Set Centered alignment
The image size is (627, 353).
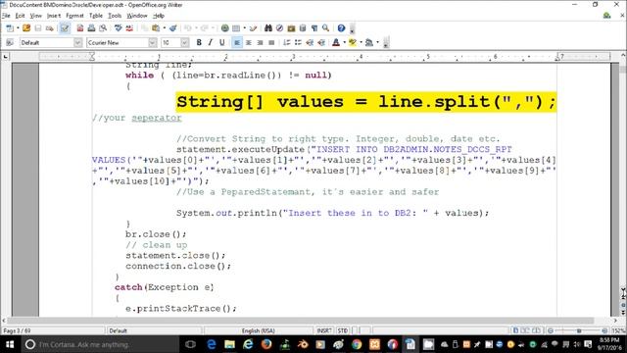tap(248, 42)
